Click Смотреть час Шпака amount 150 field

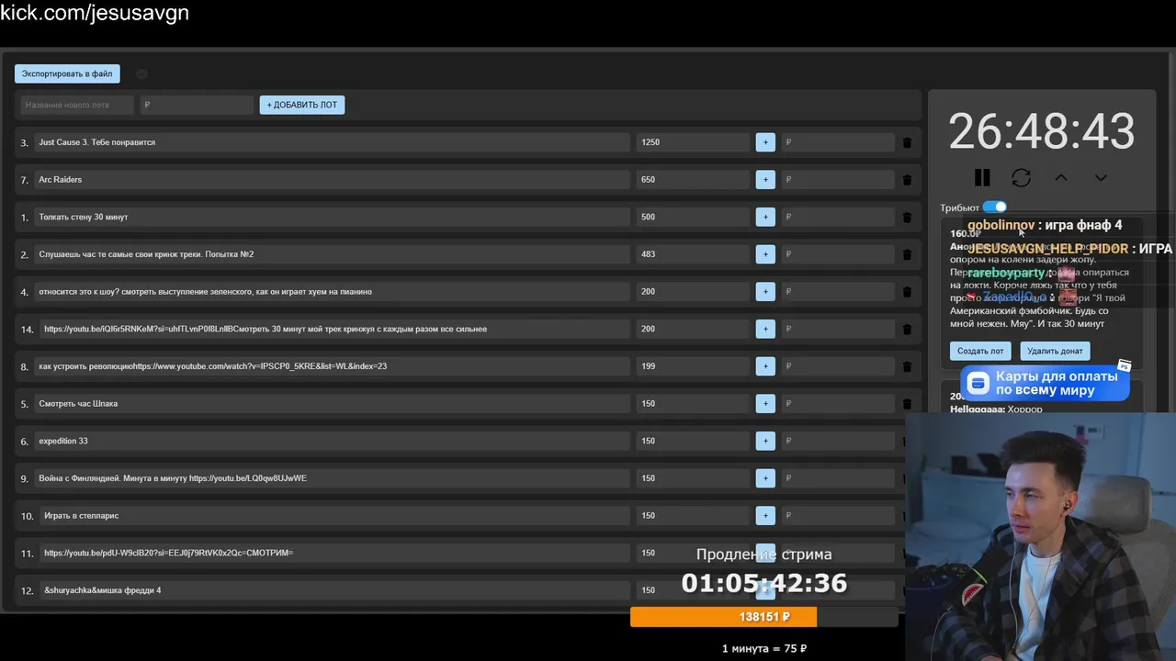pos(693,404)
